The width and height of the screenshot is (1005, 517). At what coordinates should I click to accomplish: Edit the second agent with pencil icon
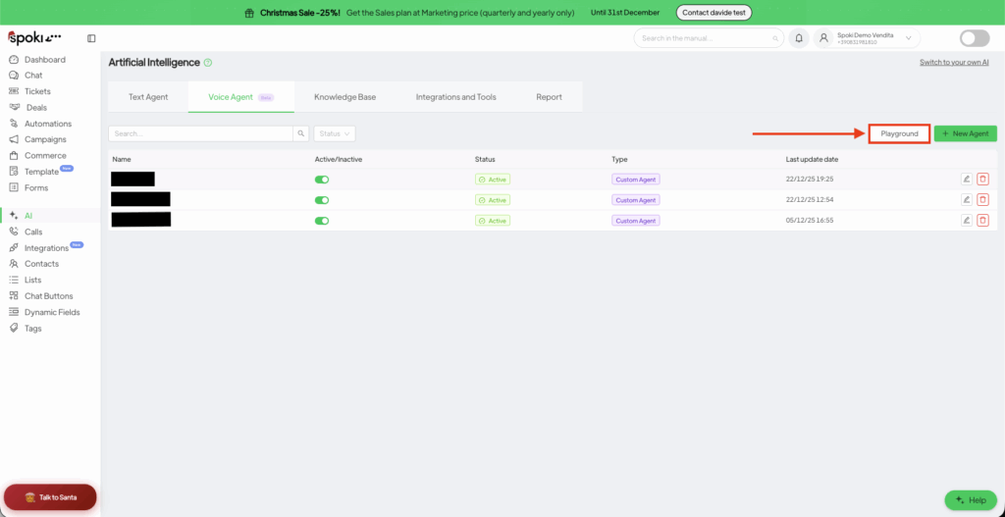tap(966, 200)
